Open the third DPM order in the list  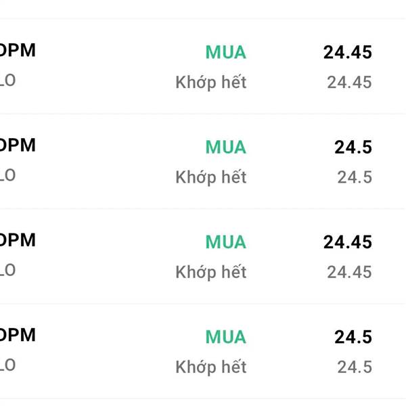[x=18, y=240]
